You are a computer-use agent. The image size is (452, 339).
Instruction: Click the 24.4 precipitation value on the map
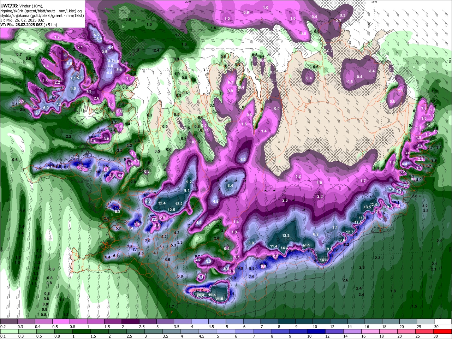click(x=200, y=295)
